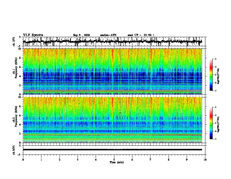Image resolution: width=231 pixels, height=179 pixels.
Task: Click the "station=ATH" header label
Action: click(108, 35)
